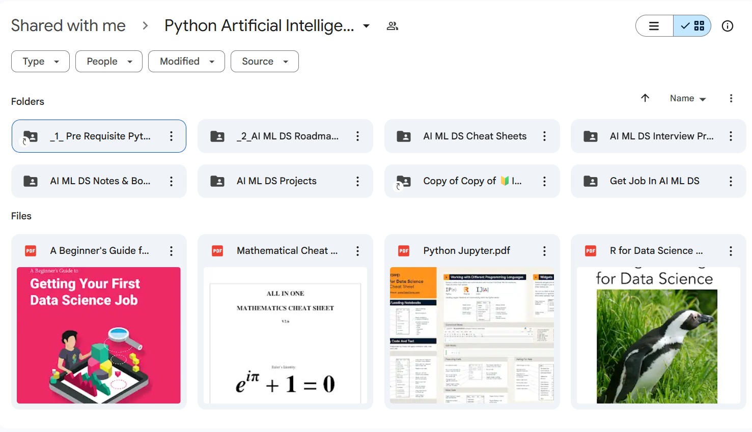Screen dimensions: 752x432
Task: Go to Shared with me breadcrumb
Action: (68, 26)
